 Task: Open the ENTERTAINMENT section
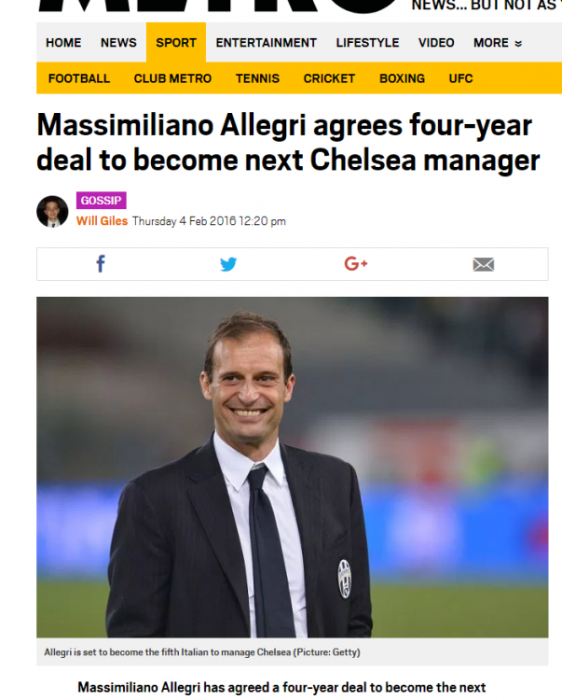coord(266,42)
